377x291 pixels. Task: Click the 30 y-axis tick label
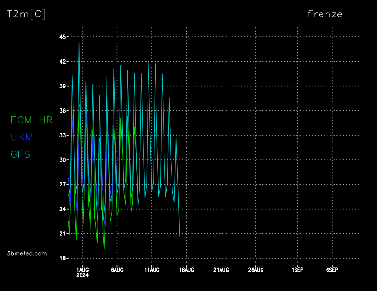click(x=62, y=160)
